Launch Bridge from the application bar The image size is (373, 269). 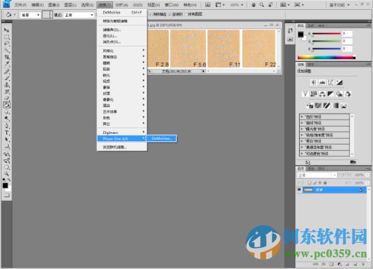tap(208, 4)
